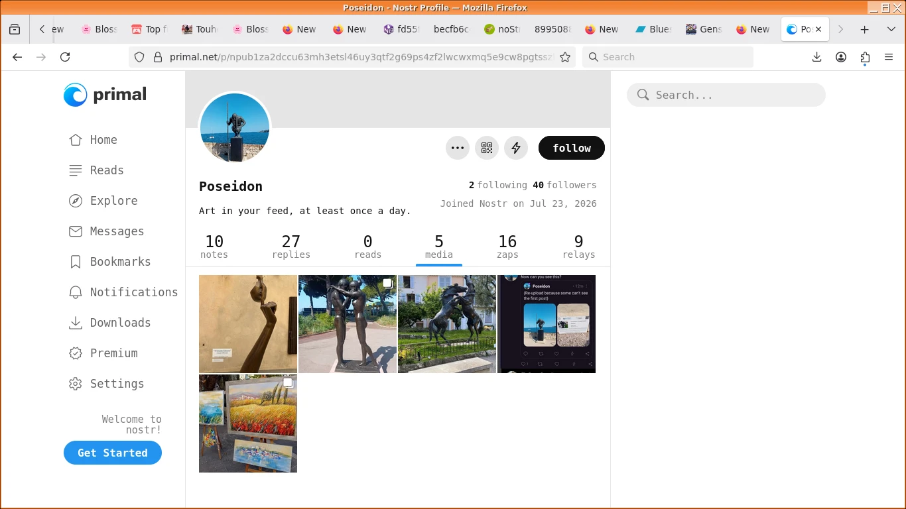Click the Firefox View icon
Viewport: 906px width, 509px height.
coord(15,29)
